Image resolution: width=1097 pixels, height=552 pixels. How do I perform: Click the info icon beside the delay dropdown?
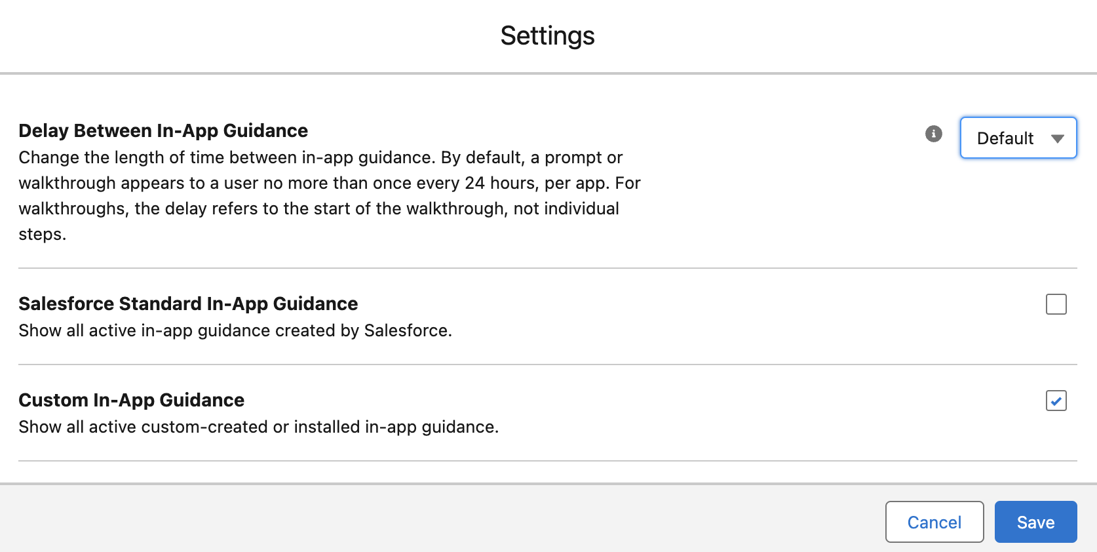[x=933, y=134]
